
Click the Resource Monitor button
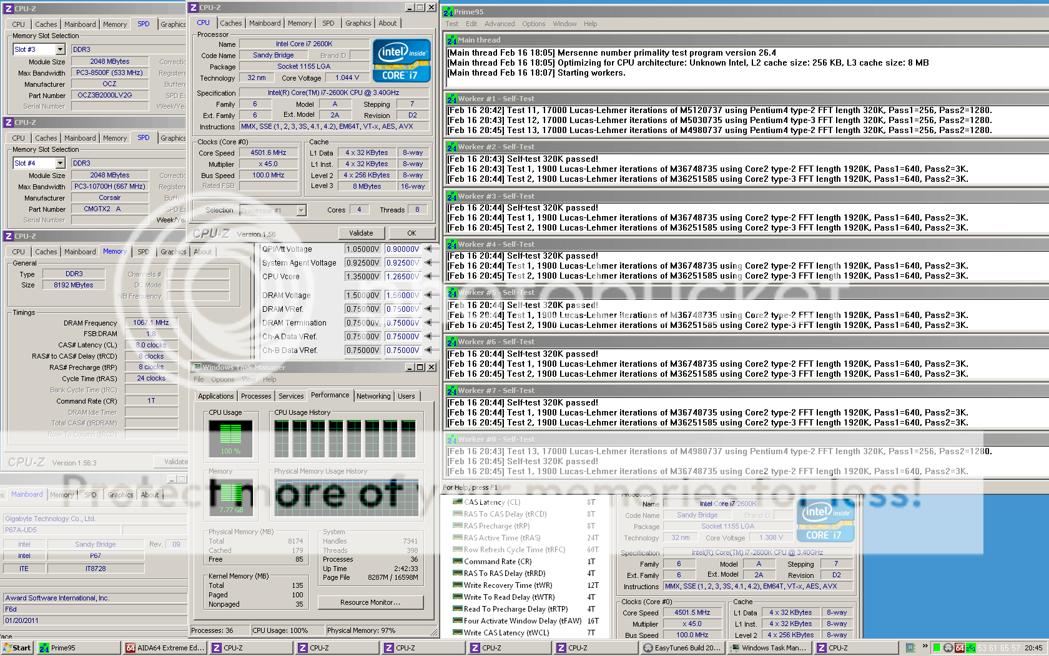pos(370,602)
